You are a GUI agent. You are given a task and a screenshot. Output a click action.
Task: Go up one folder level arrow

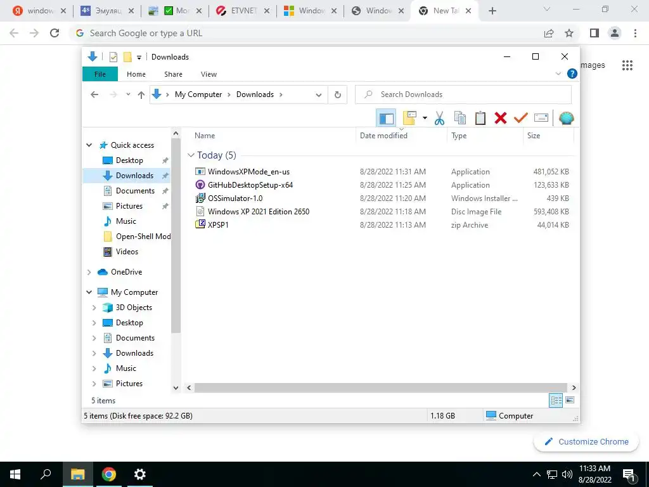point(141,95)
